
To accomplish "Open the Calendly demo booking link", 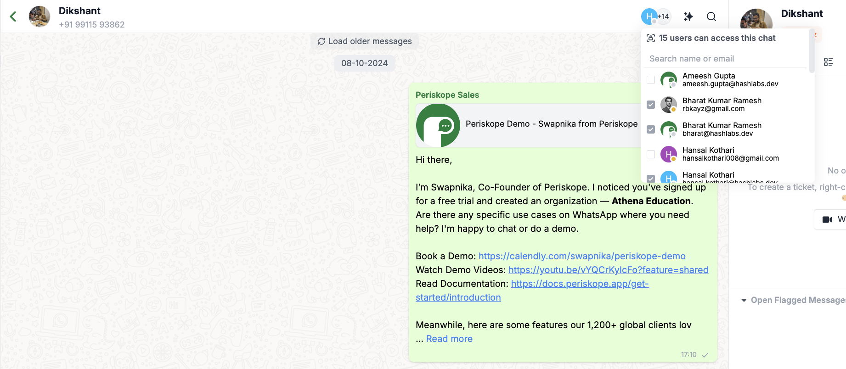I will (582, 256).
